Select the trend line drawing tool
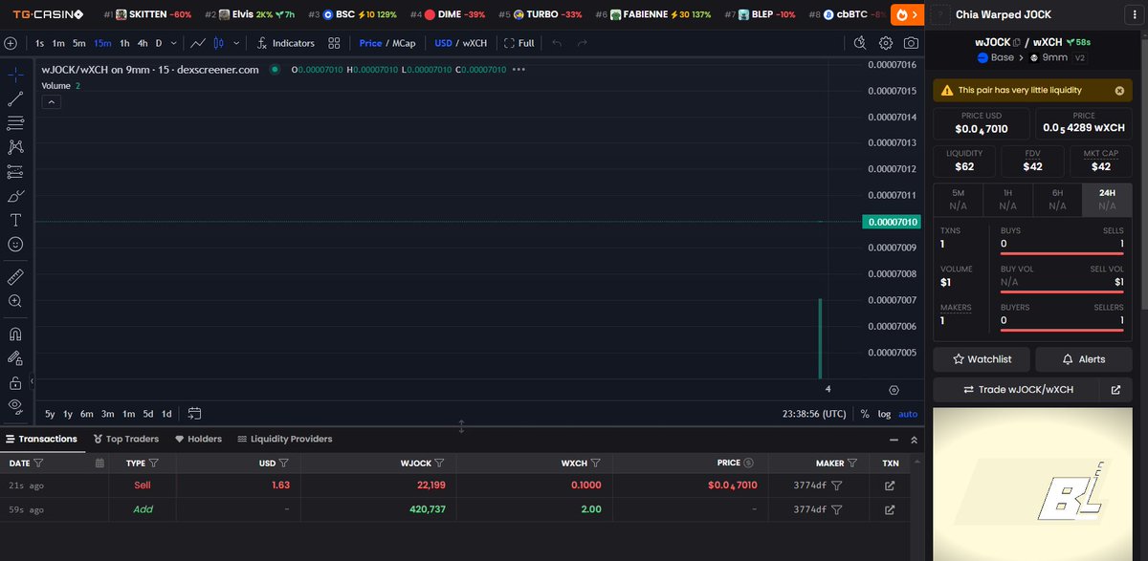Image resolution: width=1148 pixels, height=561 pixels. [15, 98]
